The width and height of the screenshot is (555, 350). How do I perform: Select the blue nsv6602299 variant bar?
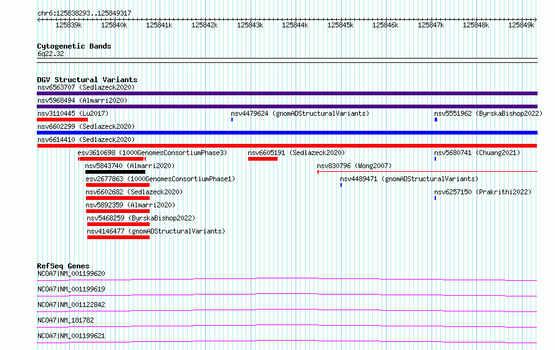pos(287,133)
